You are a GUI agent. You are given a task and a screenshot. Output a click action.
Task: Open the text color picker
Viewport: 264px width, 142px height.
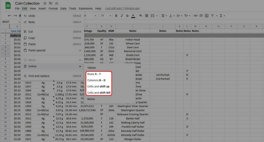pos(133,16)
